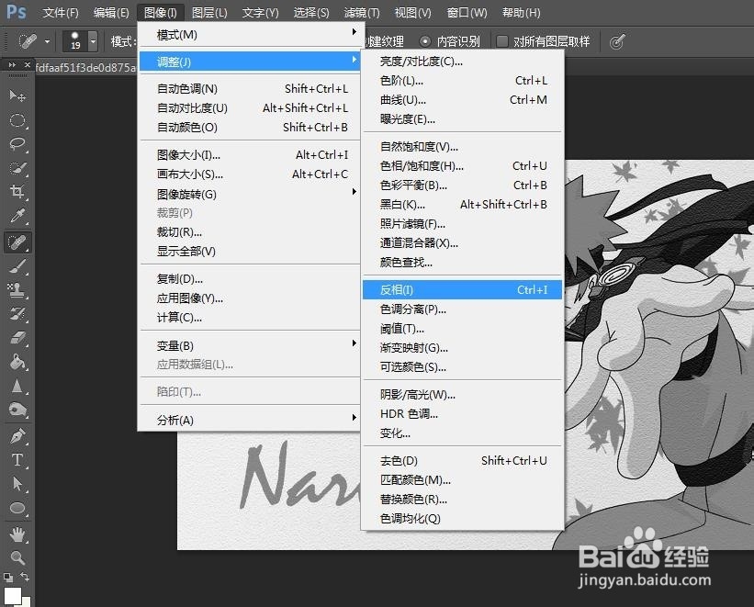Select the Move tool
This screenshot has height=607, width=754.
[17, 96]
